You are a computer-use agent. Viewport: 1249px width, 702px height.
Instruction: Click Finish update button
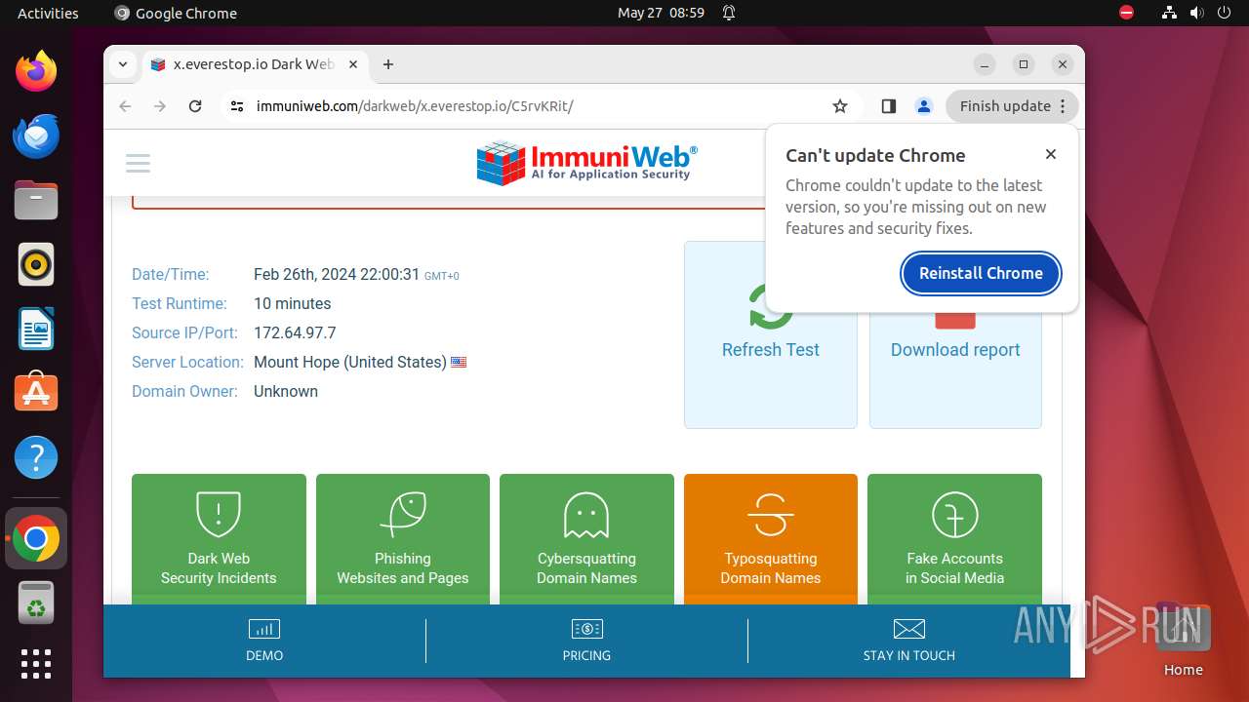pyautogui.click(x=1012, y=106)
